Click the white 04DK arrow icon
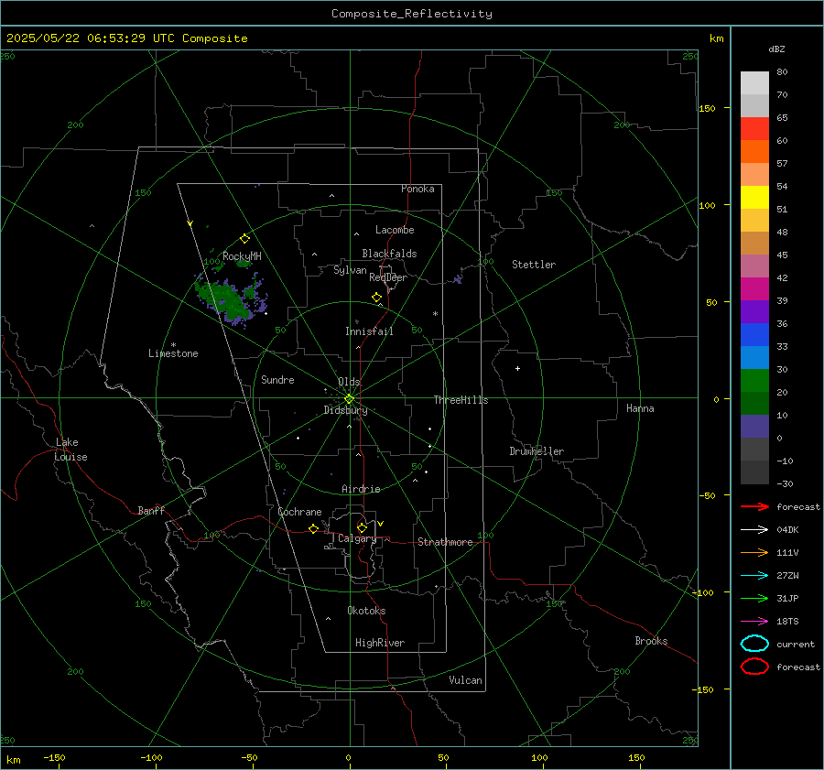The height and width of the screenshot is (770, 824). point(754,529)
